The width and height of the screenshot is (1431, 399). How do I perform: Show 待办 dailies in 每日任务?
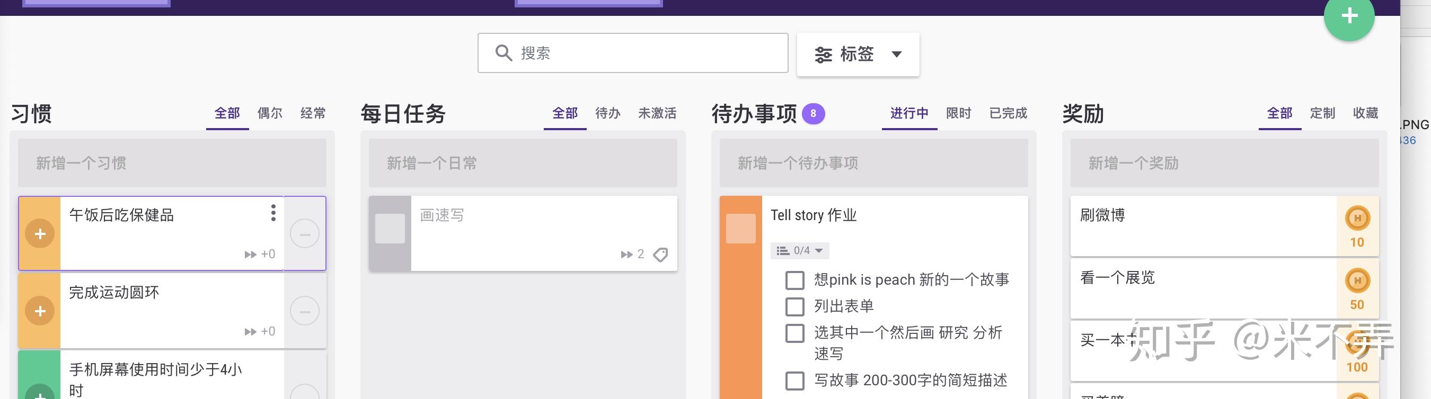coord(608,114)
